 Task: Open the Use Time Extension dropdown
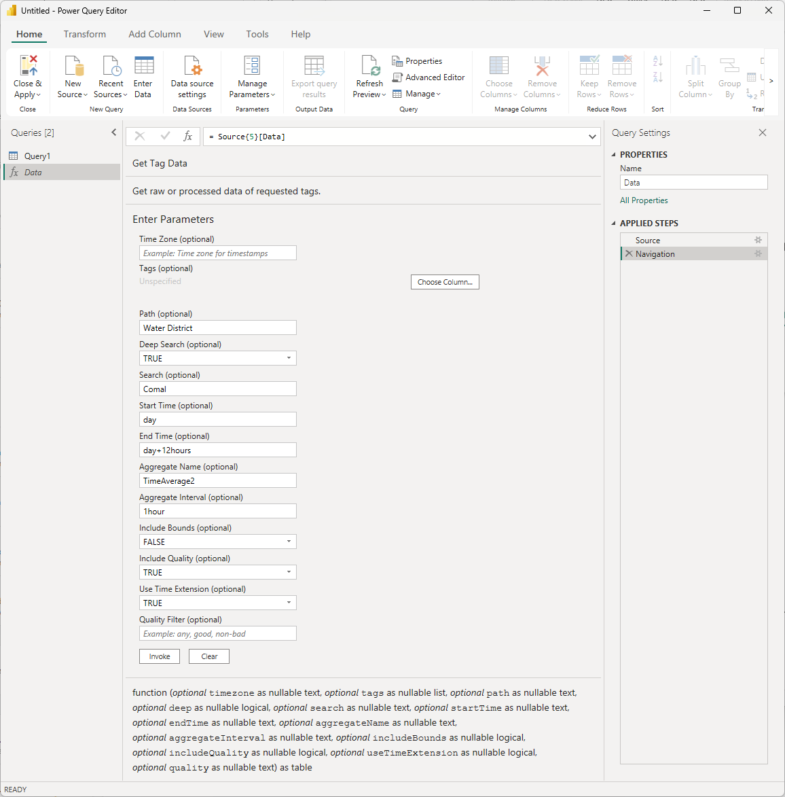tap(289, 603)
